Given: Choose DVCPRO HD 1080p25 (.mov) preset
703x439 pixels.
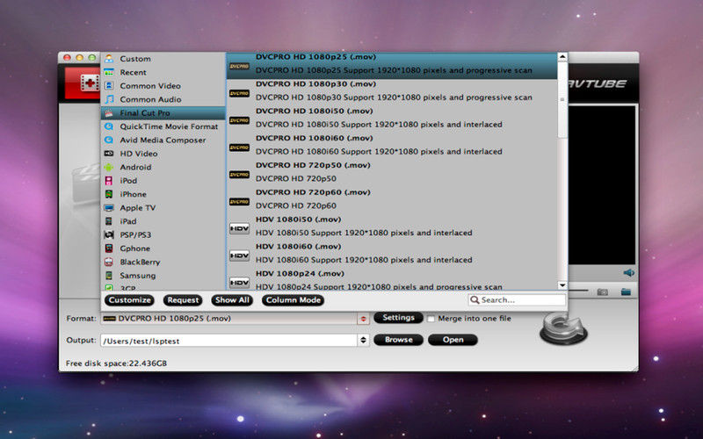Looking at the screenshot, I should tap(392, 66).
